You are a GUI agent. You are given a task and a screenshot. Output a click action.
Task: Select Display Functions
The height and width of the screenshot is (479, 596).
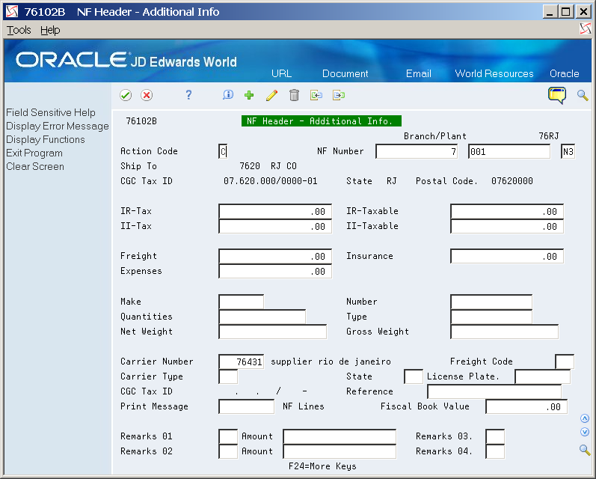45,140
